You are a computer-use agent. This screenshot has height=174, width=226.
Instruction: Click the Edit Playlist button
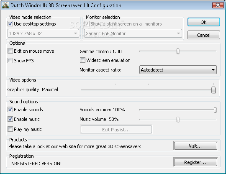click(116, 130)
